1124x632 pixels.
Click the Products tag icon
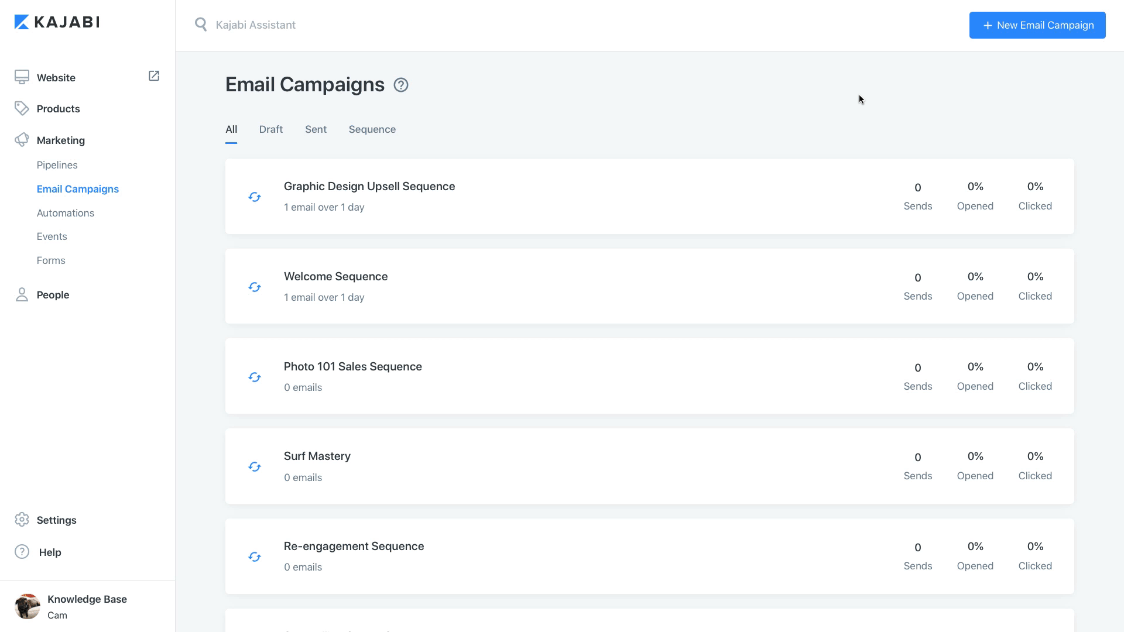coord(22,108)
